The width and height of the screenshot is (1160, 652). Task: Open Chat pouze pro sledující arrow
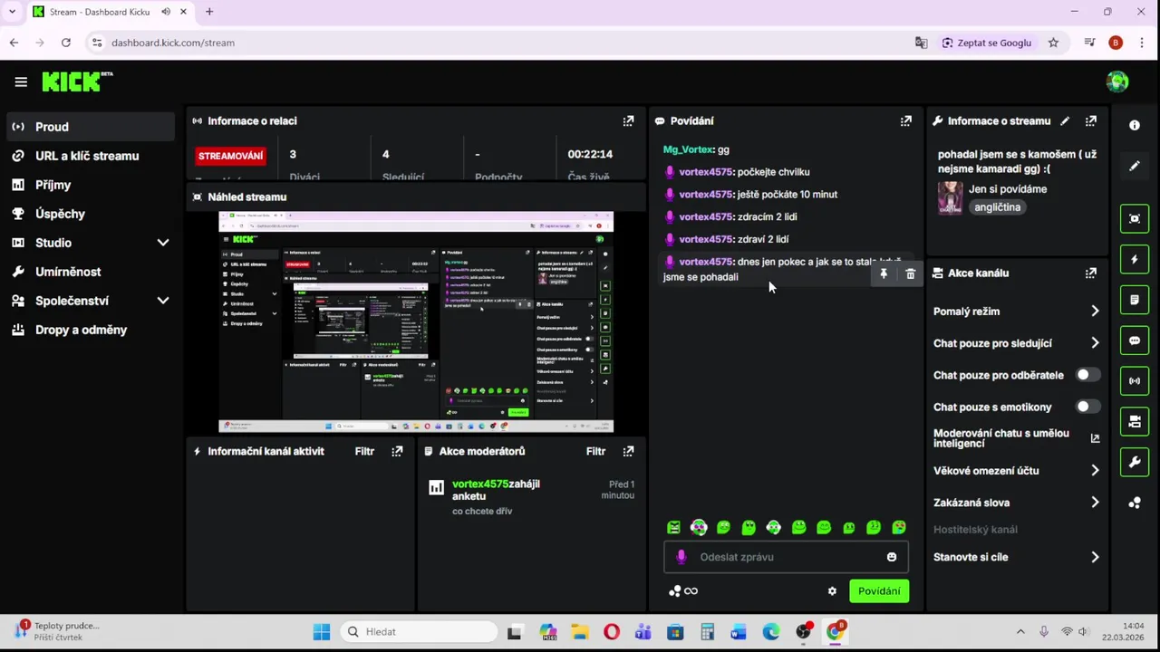click(1095, 343)
